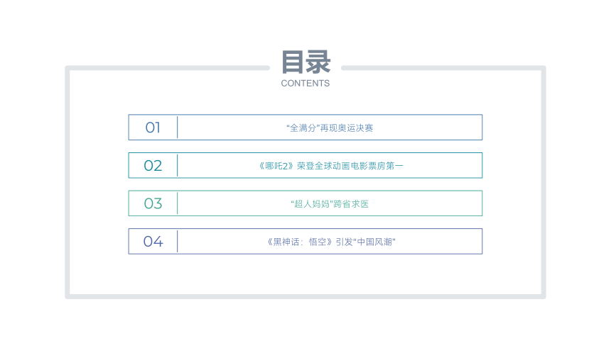Select the gray frame's right border
The width and height of the screenshot is (611, 343).
[x=544, y=182]
